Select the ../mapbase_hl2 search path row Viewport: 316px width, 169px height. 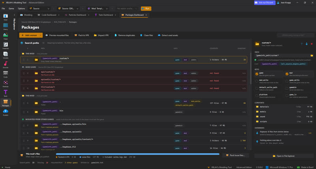[134, 148]
